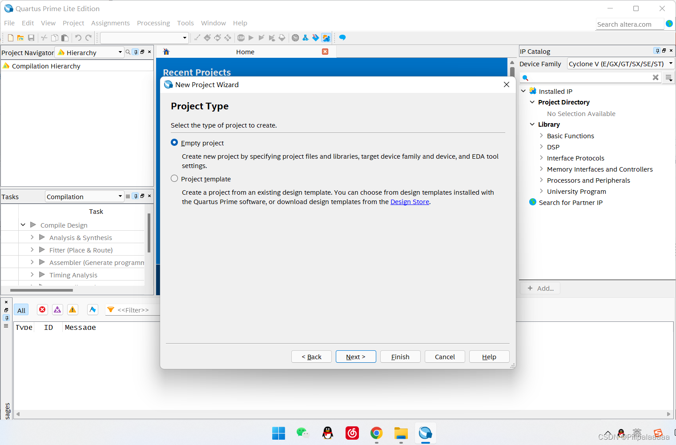Open the Windows Start menu
The image size is (676, 445).
278,433
